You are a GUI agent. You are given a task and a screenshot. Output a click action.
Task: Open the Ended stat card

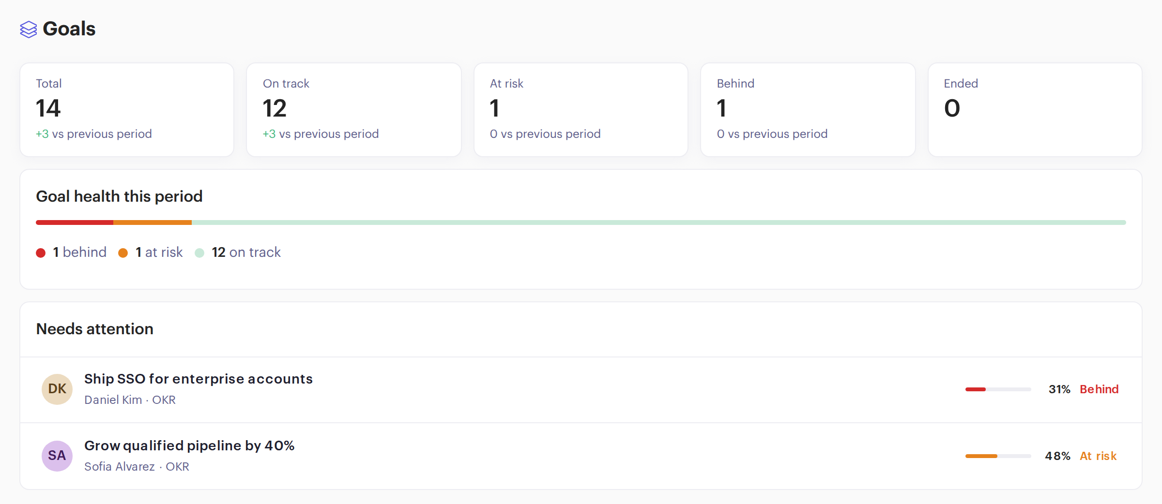[x=1035, y=110]
